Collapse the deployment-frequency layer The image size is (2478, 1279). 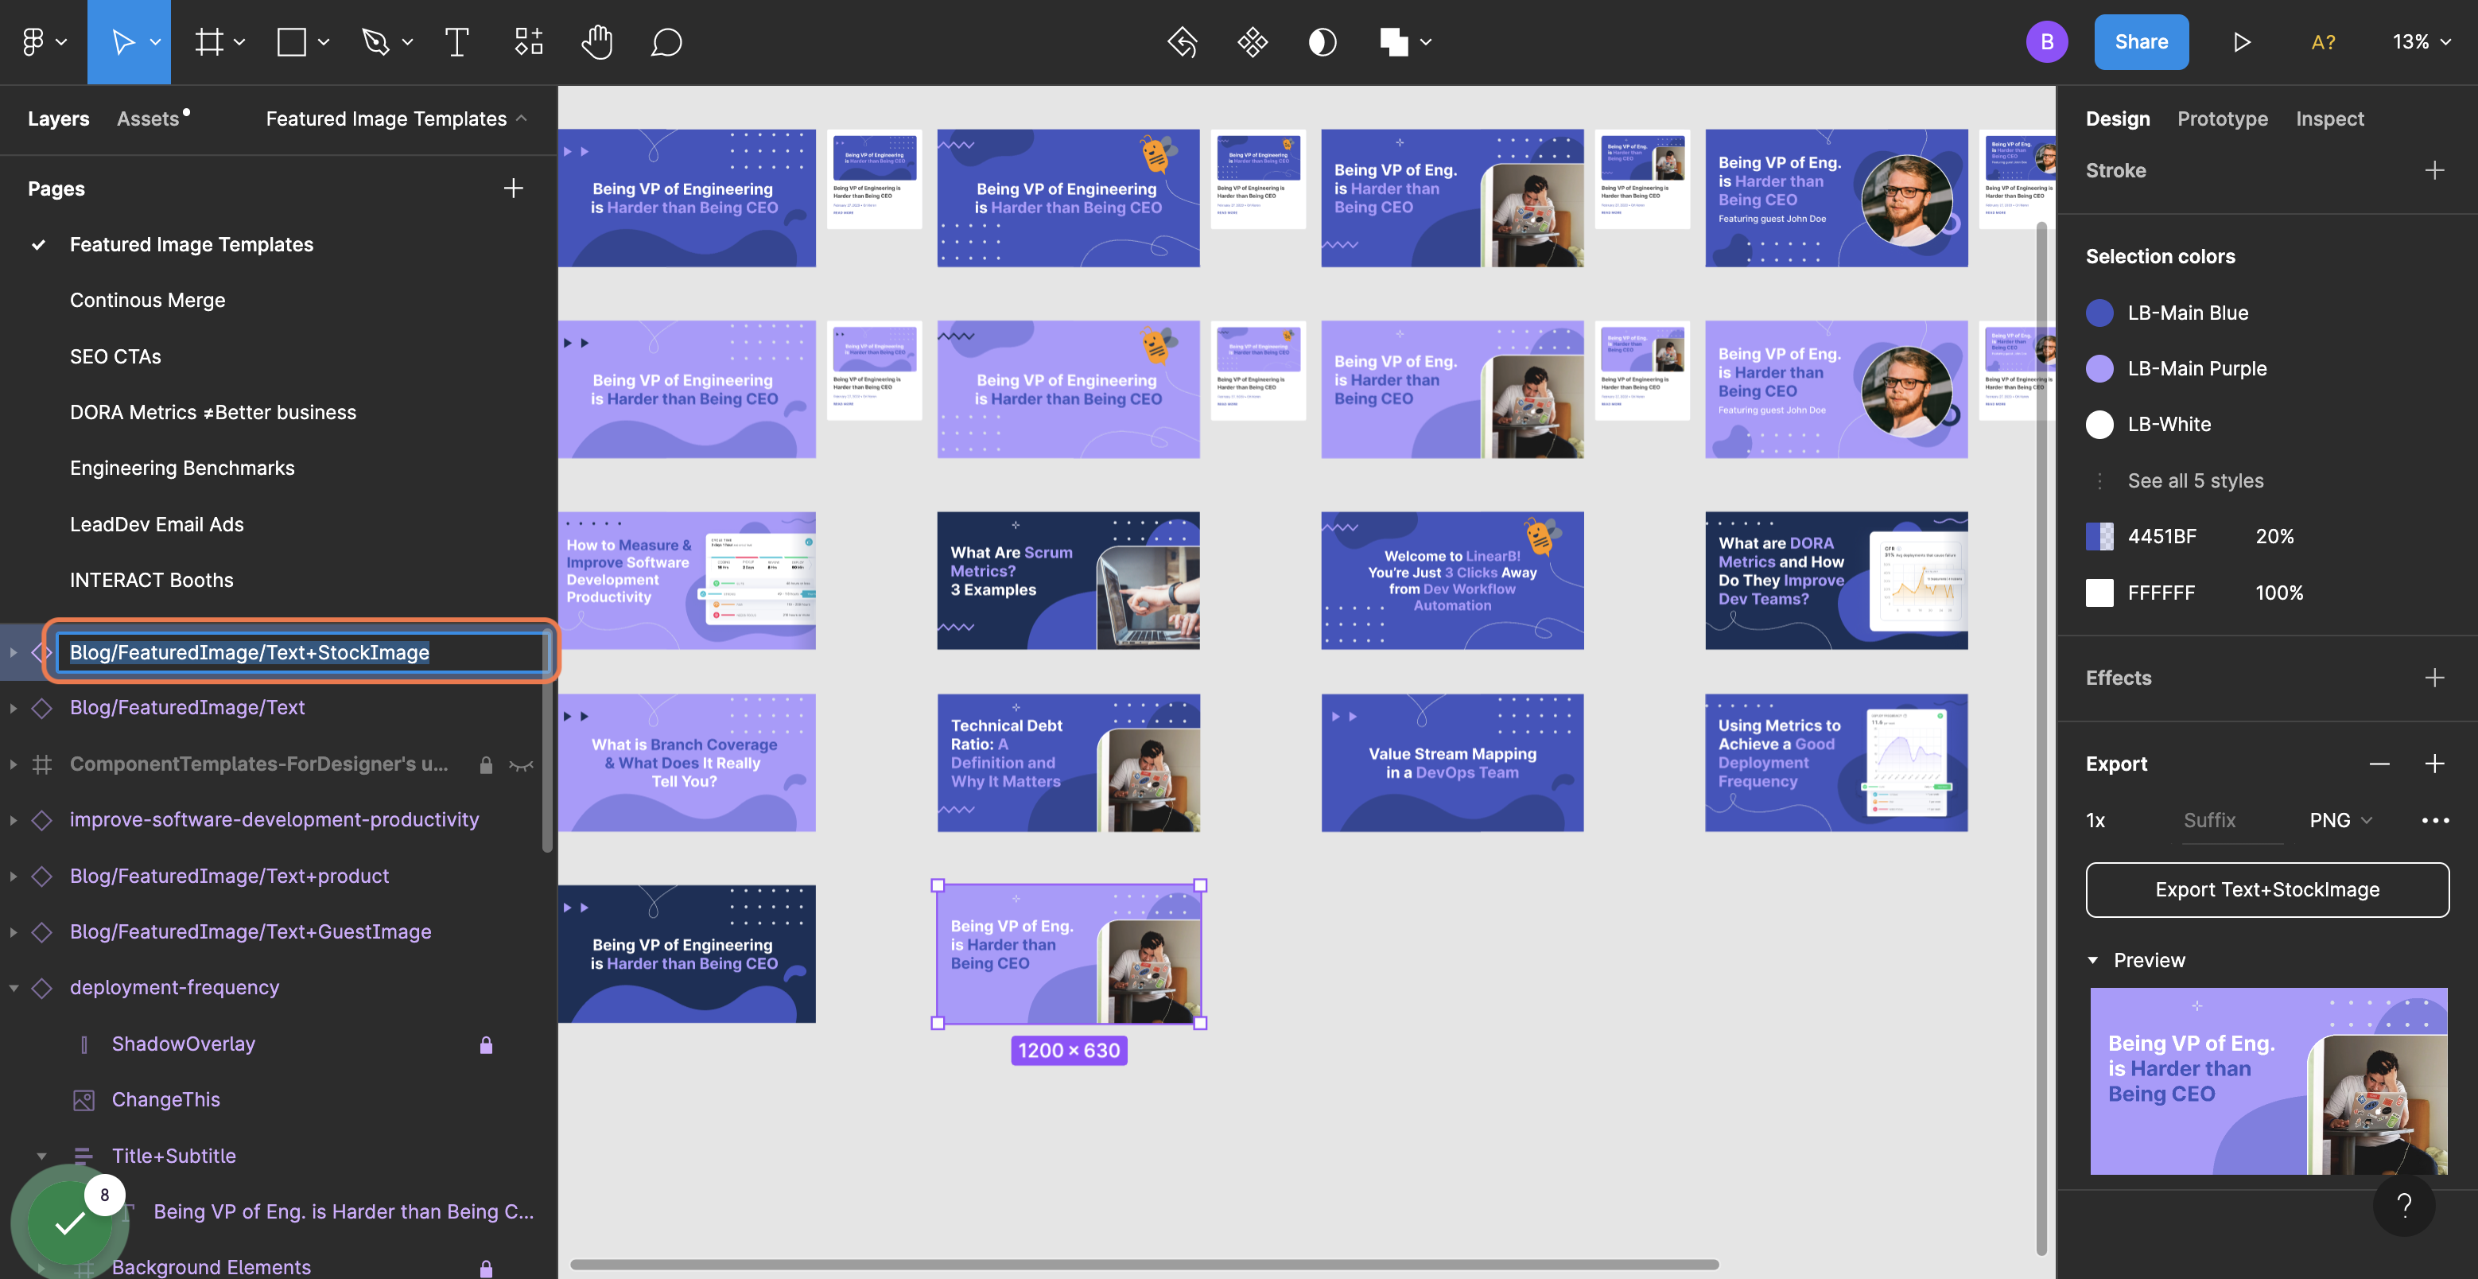pyautogui.click(x=14, y=987)
